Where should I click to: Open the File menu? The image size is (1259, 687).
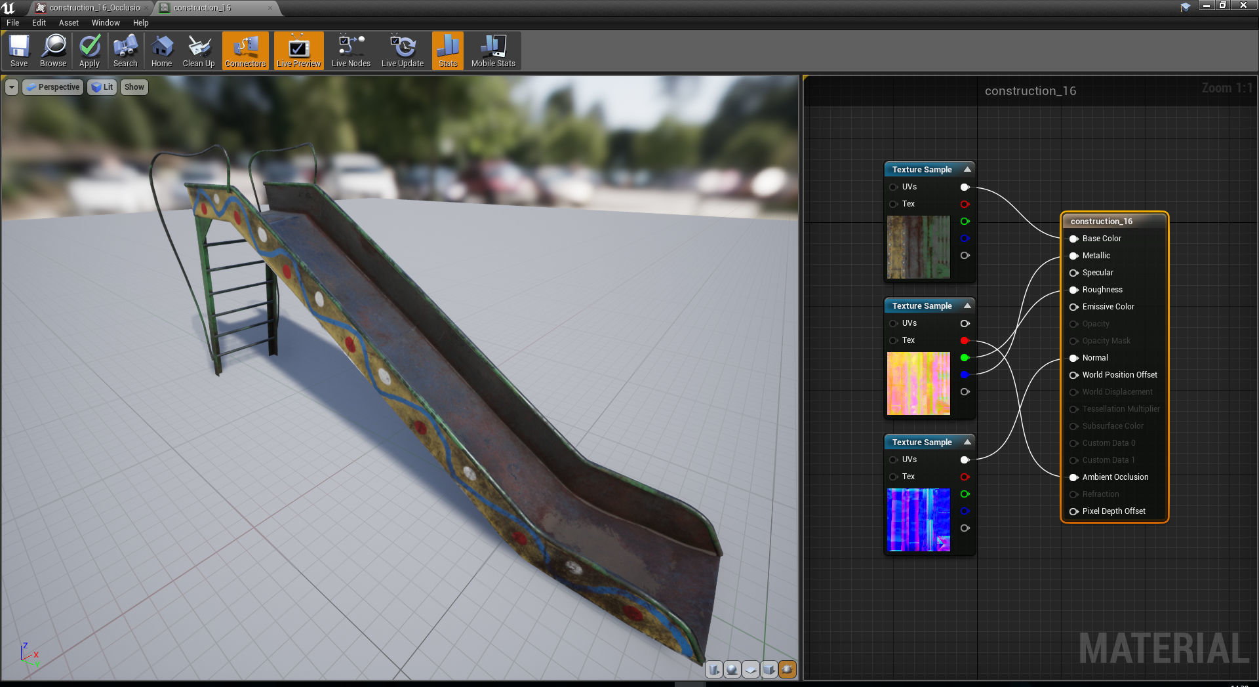[x=13, y=22]
